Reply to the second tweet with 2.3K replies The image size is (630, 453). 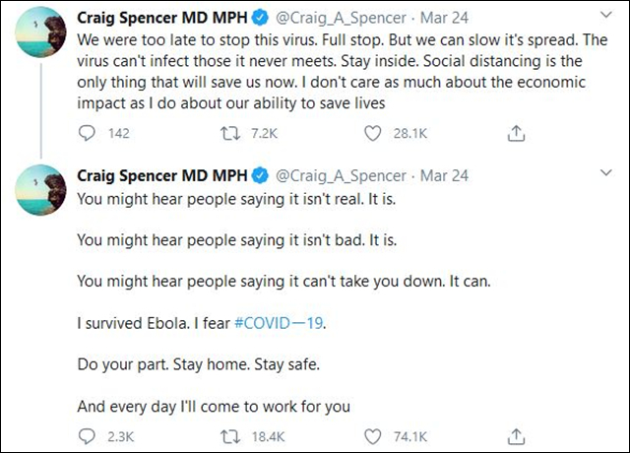[x=87, y=432]
